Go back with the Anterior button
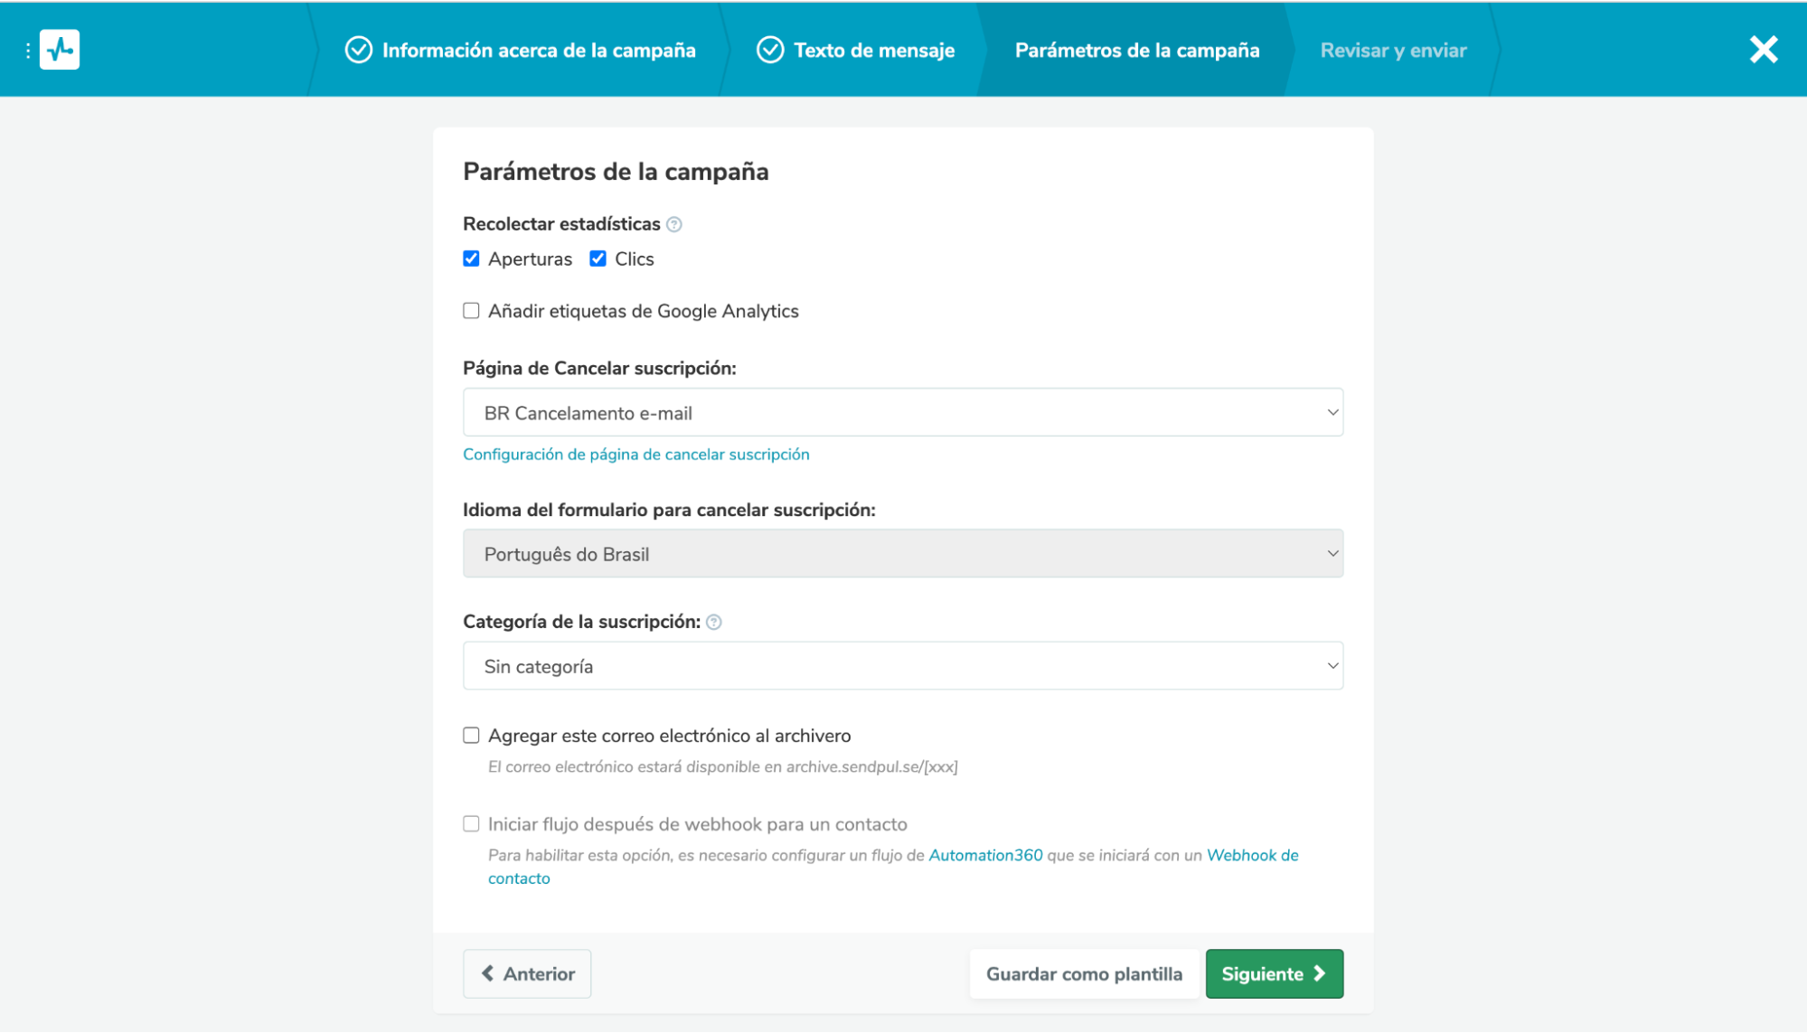Viewport: 1807px width, 1033px height. pyautogui.click(x=527, y=973)
